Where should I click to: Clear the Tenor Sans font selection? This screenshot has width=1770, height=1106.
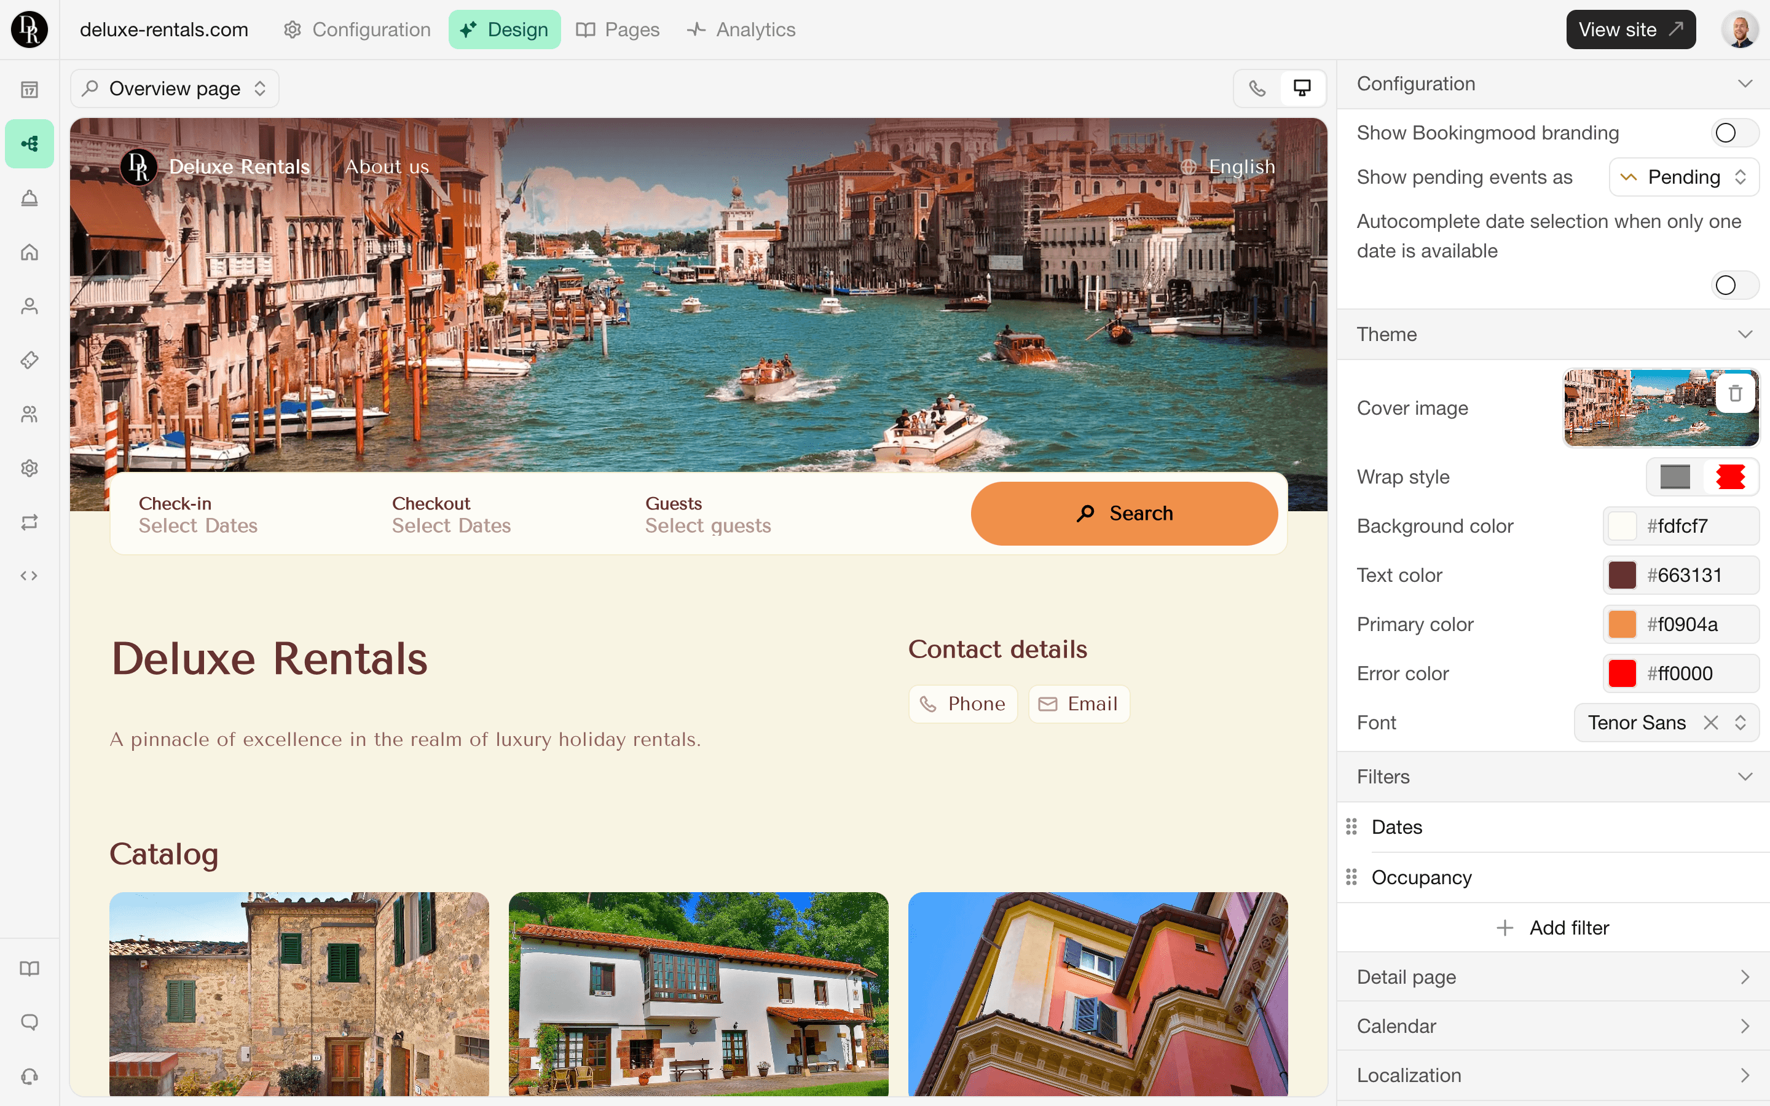tap(1711, 723)
